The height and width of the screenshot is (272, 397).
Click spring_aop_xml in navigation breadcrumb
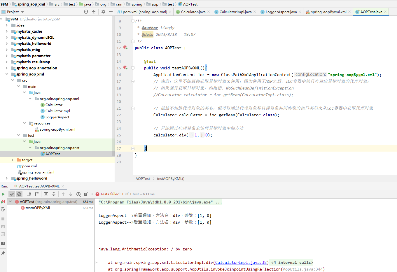pos(31,4)
